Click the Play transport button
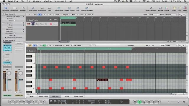Viewport: 189px width, 106px height. [x=34, y=102]
